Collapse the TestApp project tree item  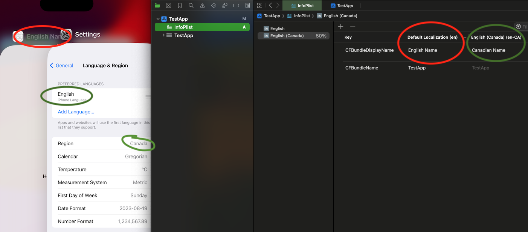pyautogui.click(x=158, y=18)
